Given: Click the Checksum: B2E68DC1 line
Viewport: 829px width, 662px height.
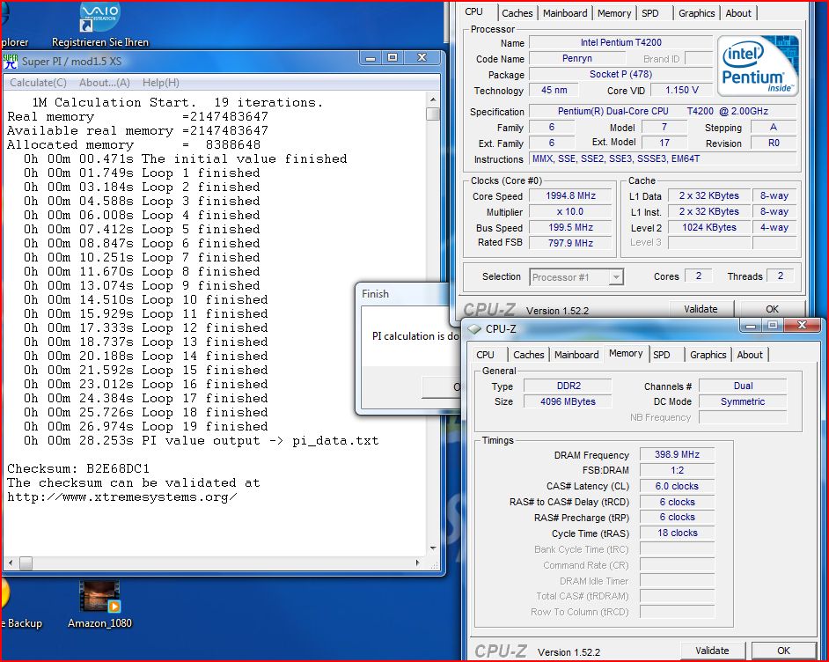Looking at the screenshot, I should (x=78, y=468).
